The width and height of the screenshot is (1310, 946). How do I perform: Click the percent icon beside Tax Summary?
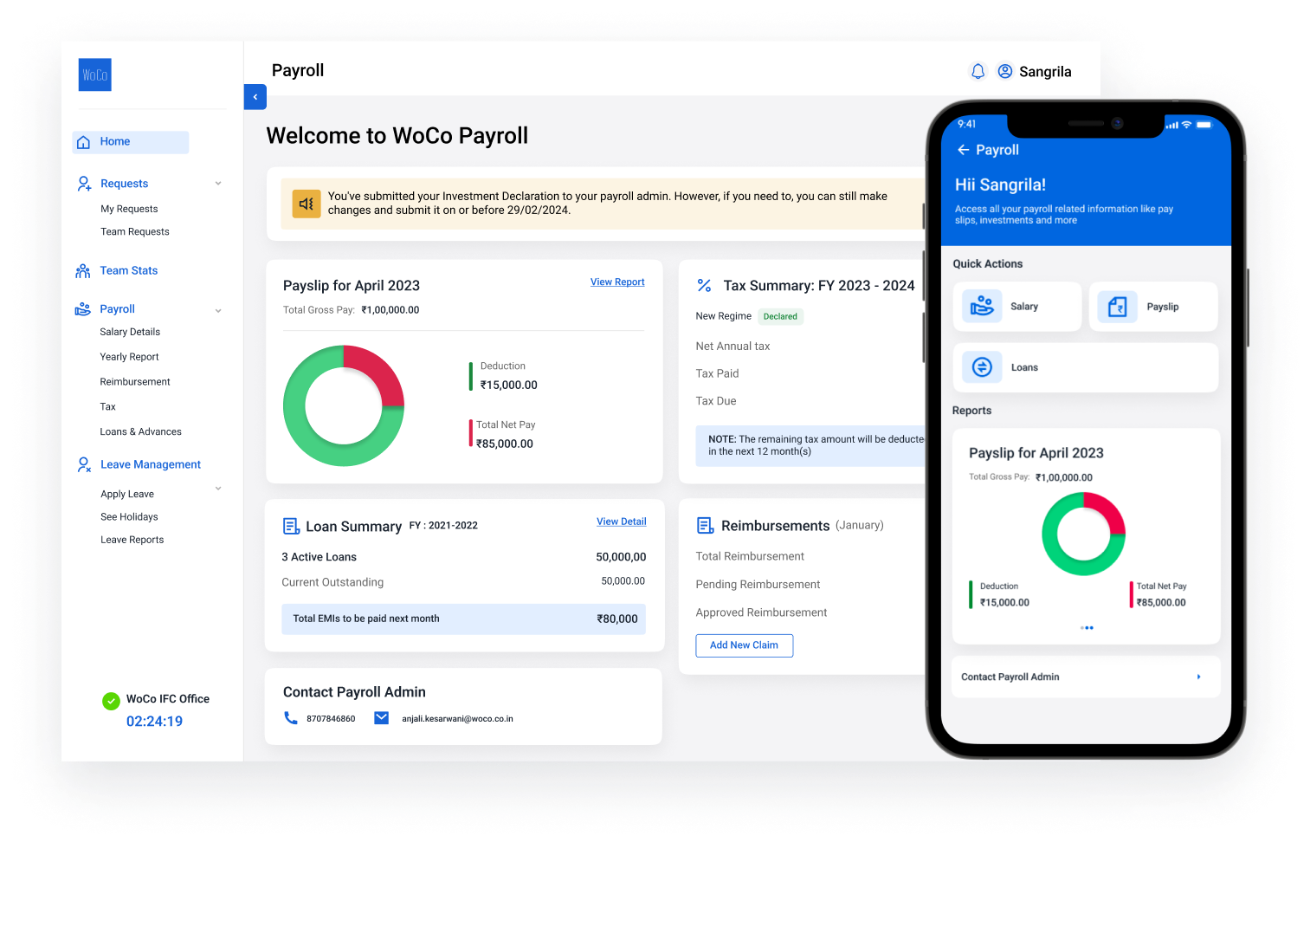(704, 286)
